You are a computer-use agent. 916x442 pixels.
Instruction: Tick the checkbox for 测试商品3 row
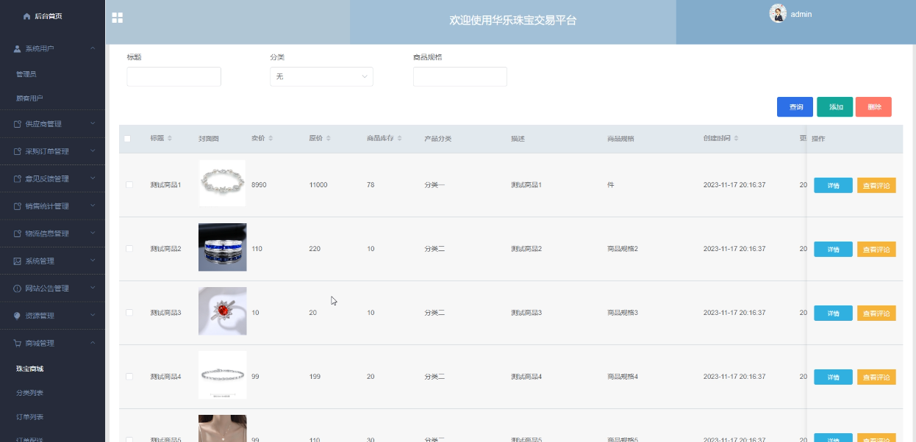click(x=129, y=313)
